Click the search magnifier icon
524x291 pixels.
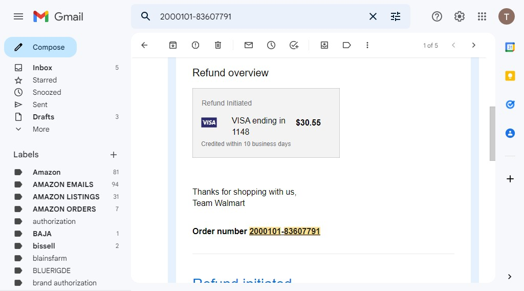[x=145, y=16]
